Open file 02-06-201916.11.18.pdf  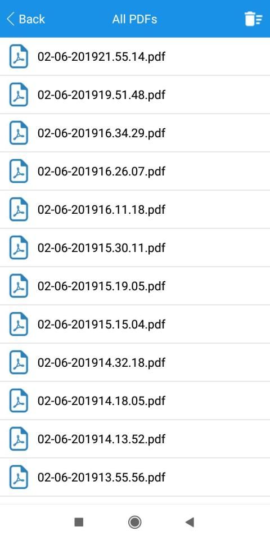(135, 209)
